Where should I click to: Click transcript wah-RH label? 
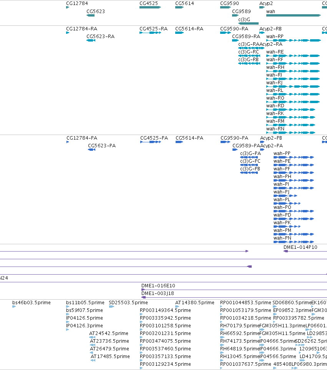275,67
